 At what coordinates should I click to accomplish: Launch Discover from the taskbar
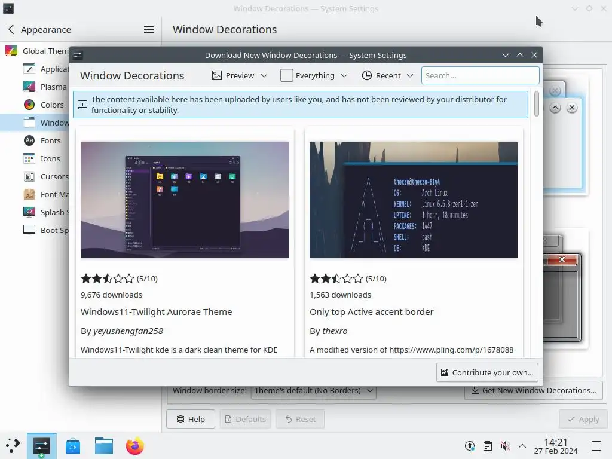tap(73, 446)
